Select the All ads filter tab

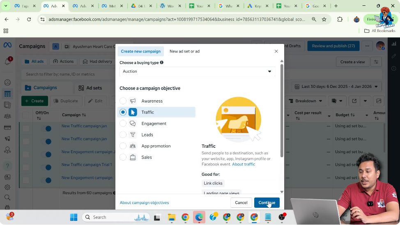pyautogui.click(x=34, y=62)
